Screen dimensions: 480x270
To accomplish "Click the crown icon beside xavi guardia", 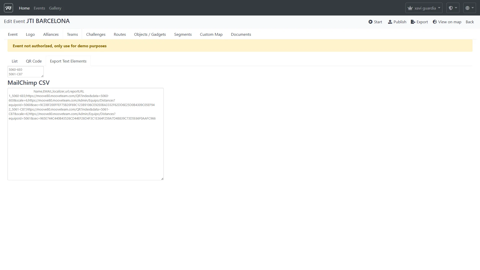I will pyautogui.click(x=410, y=8).
